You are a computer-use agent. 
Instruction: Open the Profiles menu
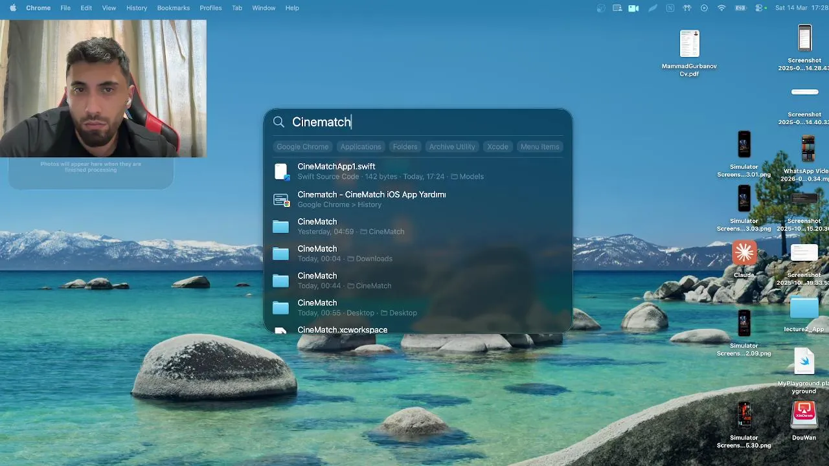click(x=210, y=8)
